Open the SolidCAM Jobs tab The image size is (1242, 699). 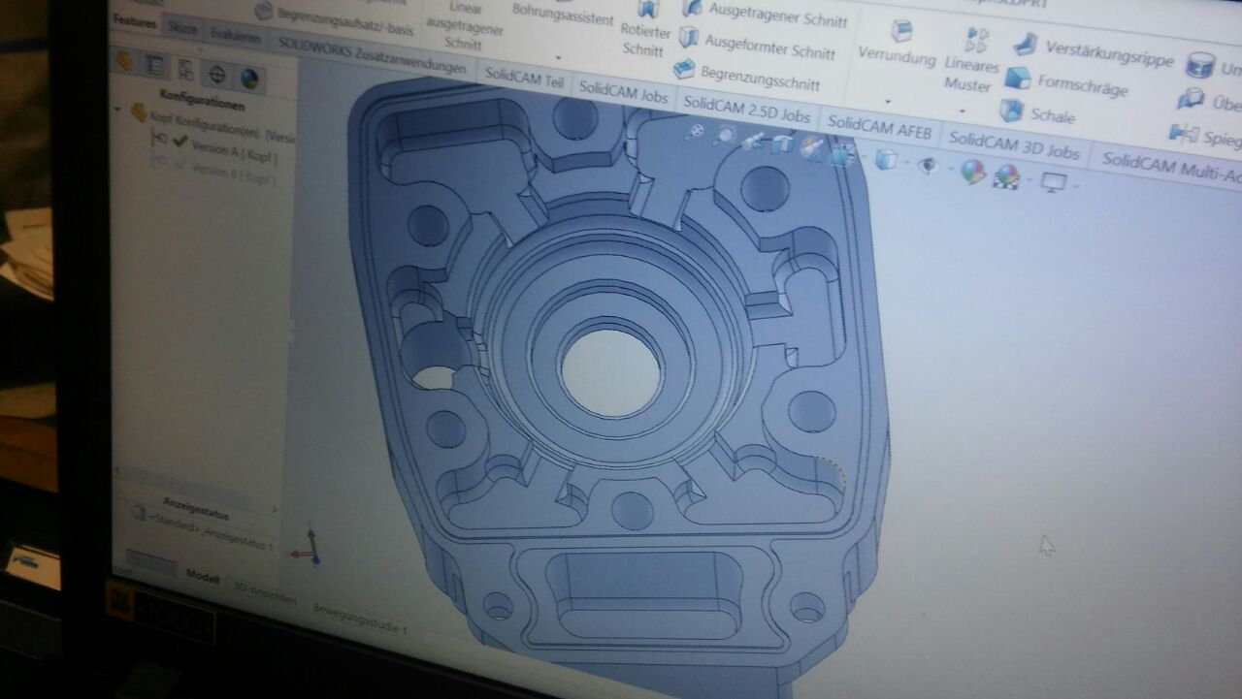pyautogui.click(x=623, y=92)
